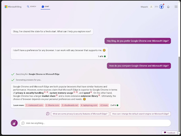Open the Mayank account name

point(144,7)
